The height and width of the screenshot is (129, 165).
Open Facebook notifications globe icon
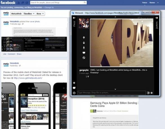pyautogui.click(x=27, y=3)
